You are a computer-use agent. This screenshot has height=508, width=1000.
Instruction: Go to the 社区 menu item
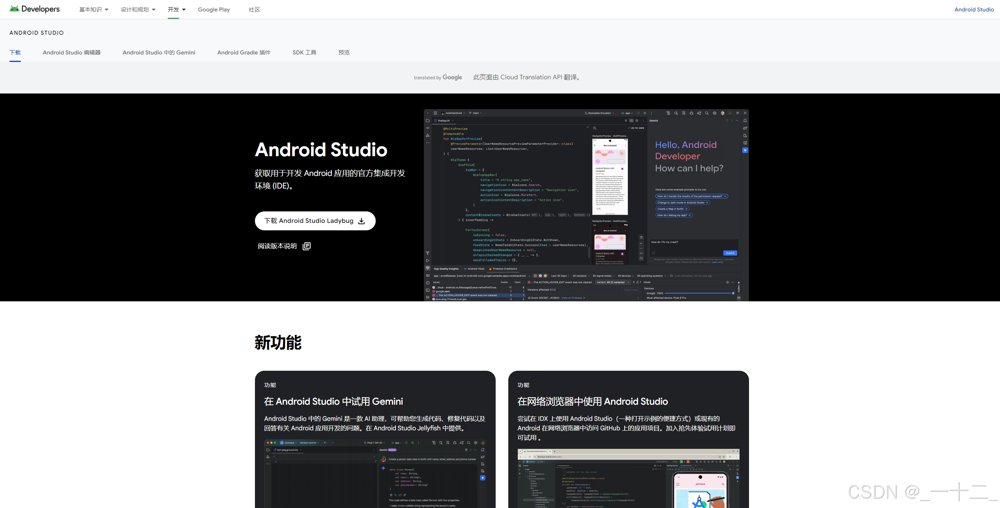click(254, 9)
